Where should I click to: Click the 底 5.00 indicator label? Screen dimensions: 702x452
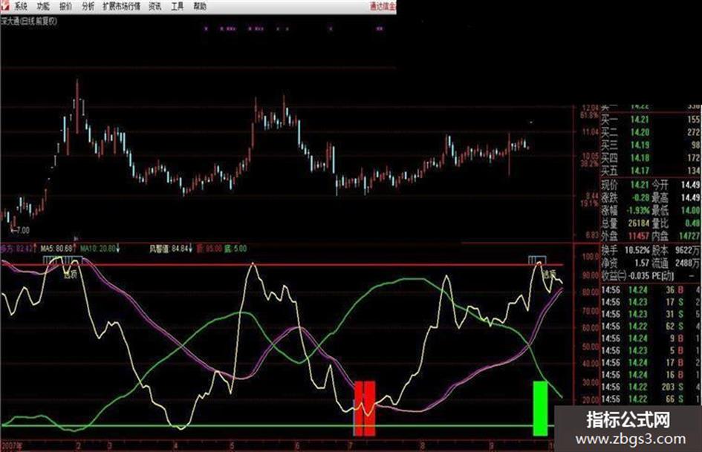click(235, 249)
